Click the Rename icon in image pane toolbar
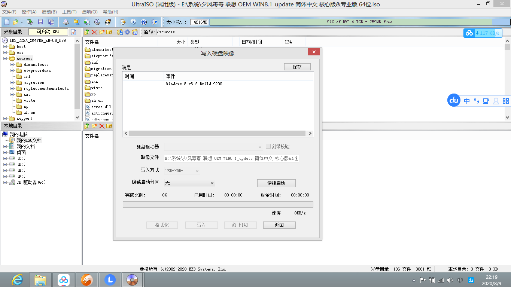Image resolution: width=511 pixels, height=287 pixels. pos(109,32)
